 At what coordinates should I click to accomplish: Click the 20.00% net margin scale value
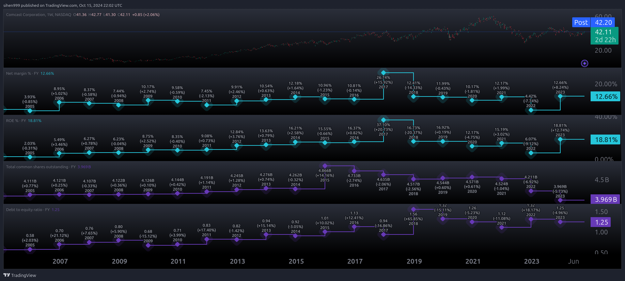point(606,84)
